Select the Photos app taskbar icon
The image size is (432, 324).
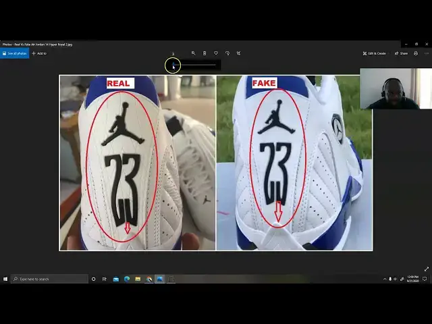pos(160,279)
